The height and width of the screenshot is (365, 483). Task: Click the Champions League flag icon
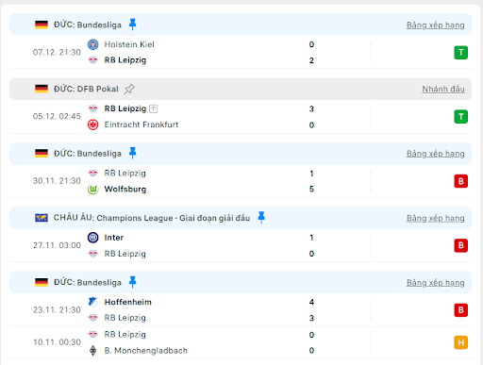pos(42,218)
